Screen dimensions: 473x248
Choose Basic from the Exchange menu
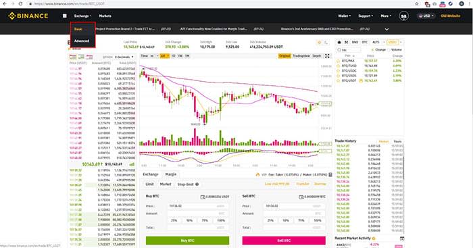(78, 29)
